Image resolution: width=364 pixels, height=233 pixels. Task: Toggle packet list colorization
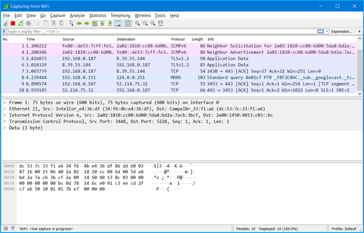click(x=128, y=23)
